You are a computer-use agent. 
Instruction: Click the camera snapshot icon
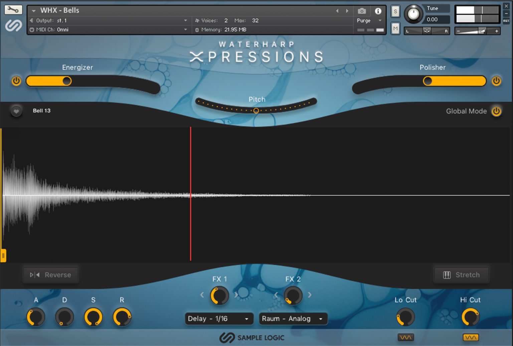362,11
